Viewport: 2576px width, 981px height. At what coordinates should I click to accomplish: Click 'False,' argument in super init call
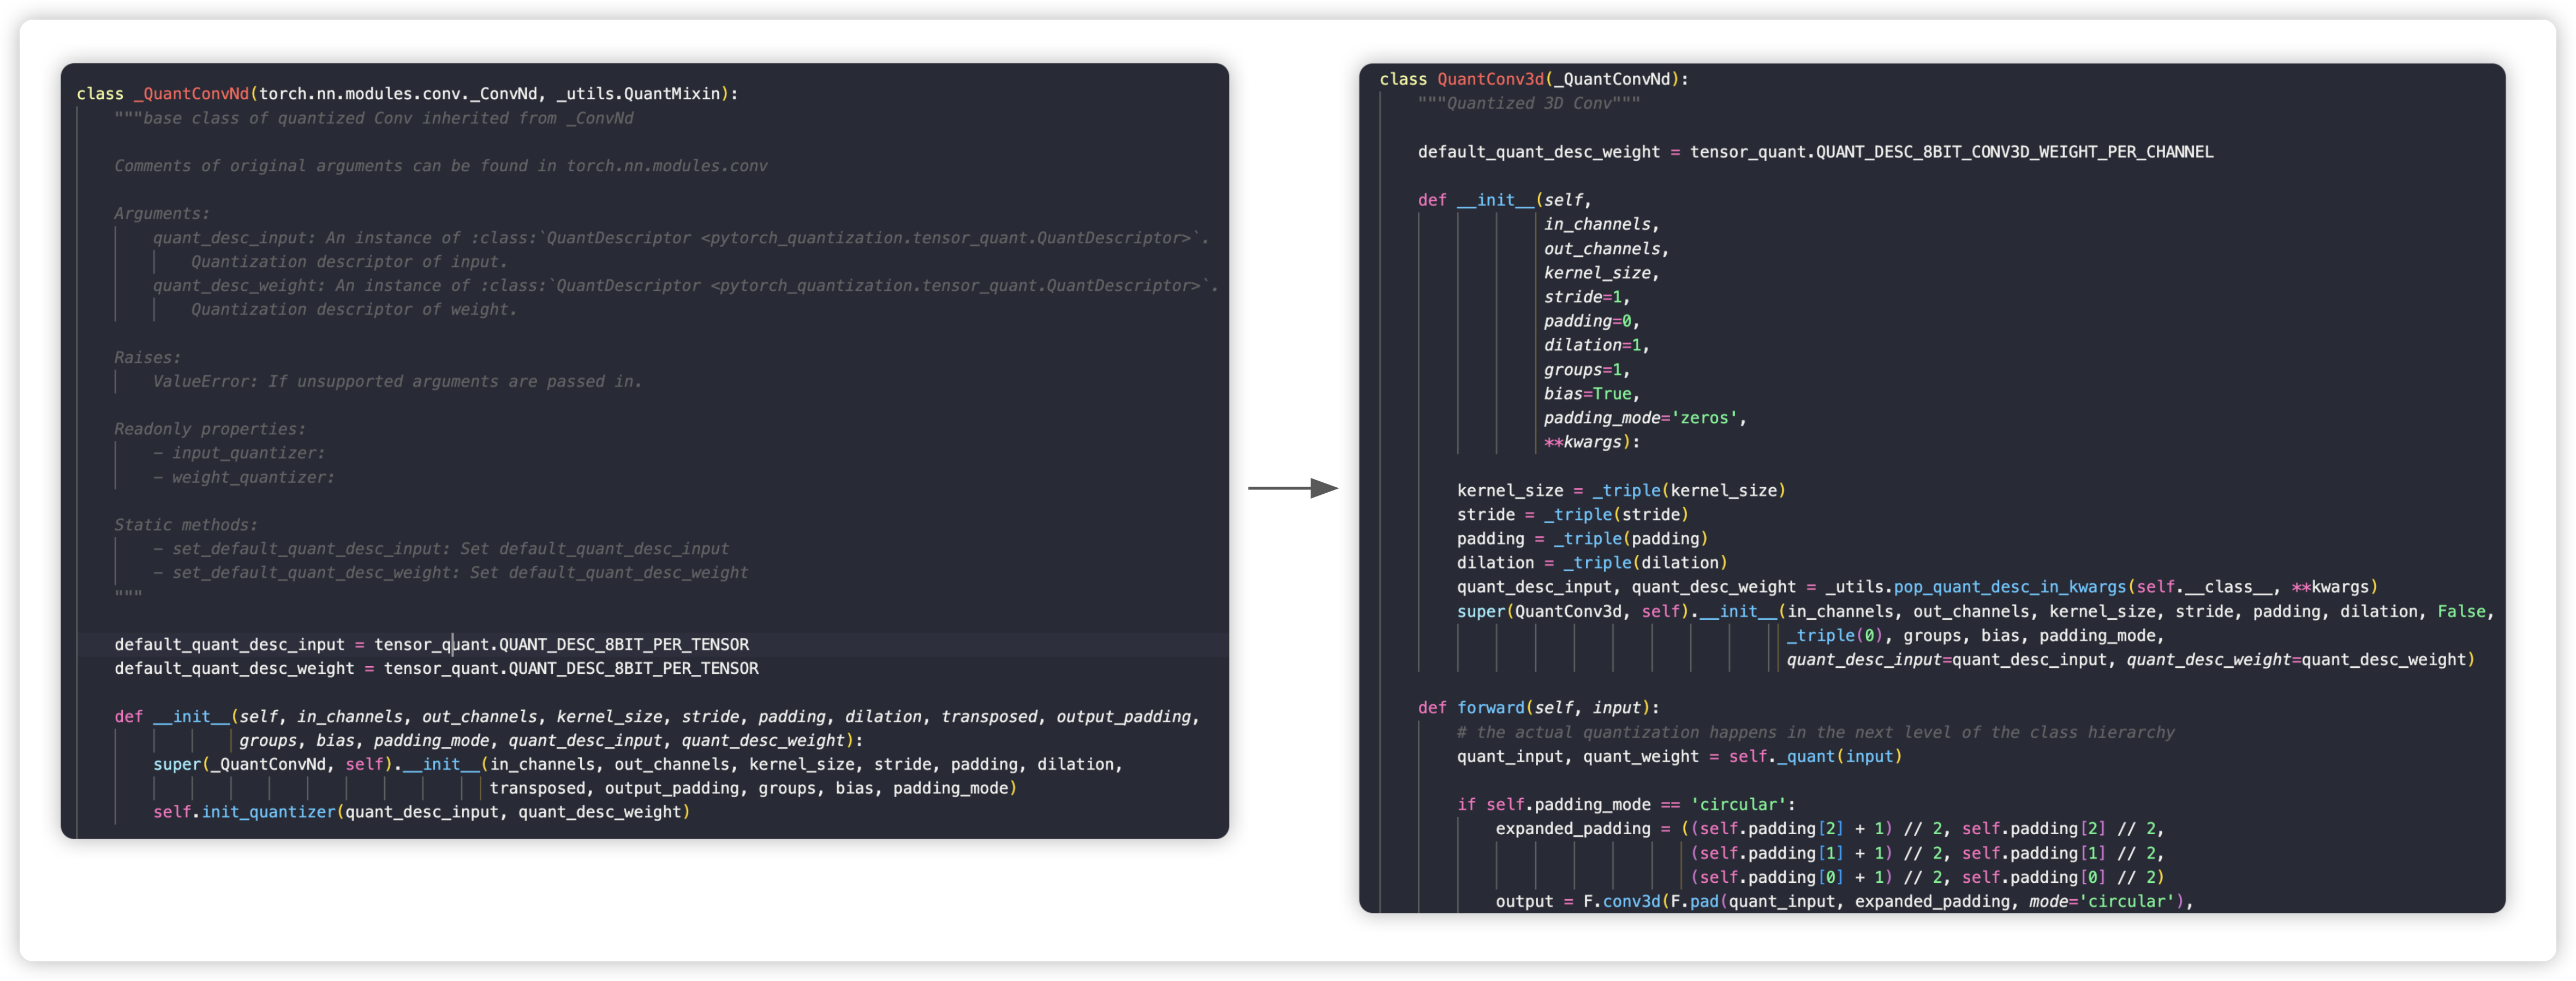click(x=2466, y=612)
